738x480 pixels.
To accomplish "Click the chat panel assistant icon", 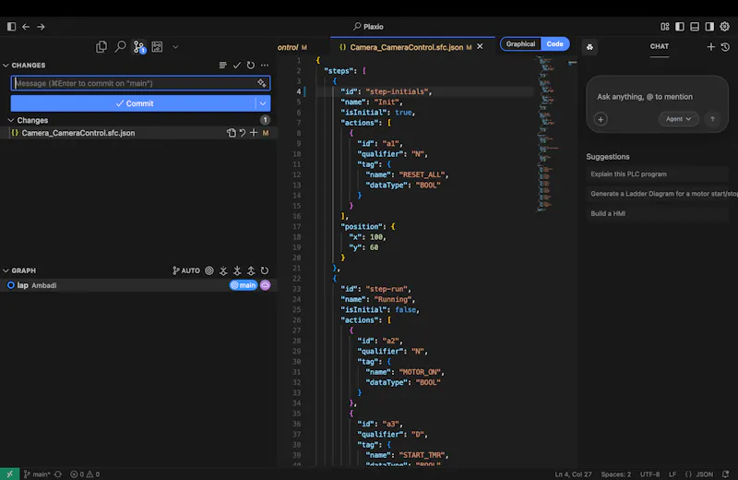I will pos(589,47).
